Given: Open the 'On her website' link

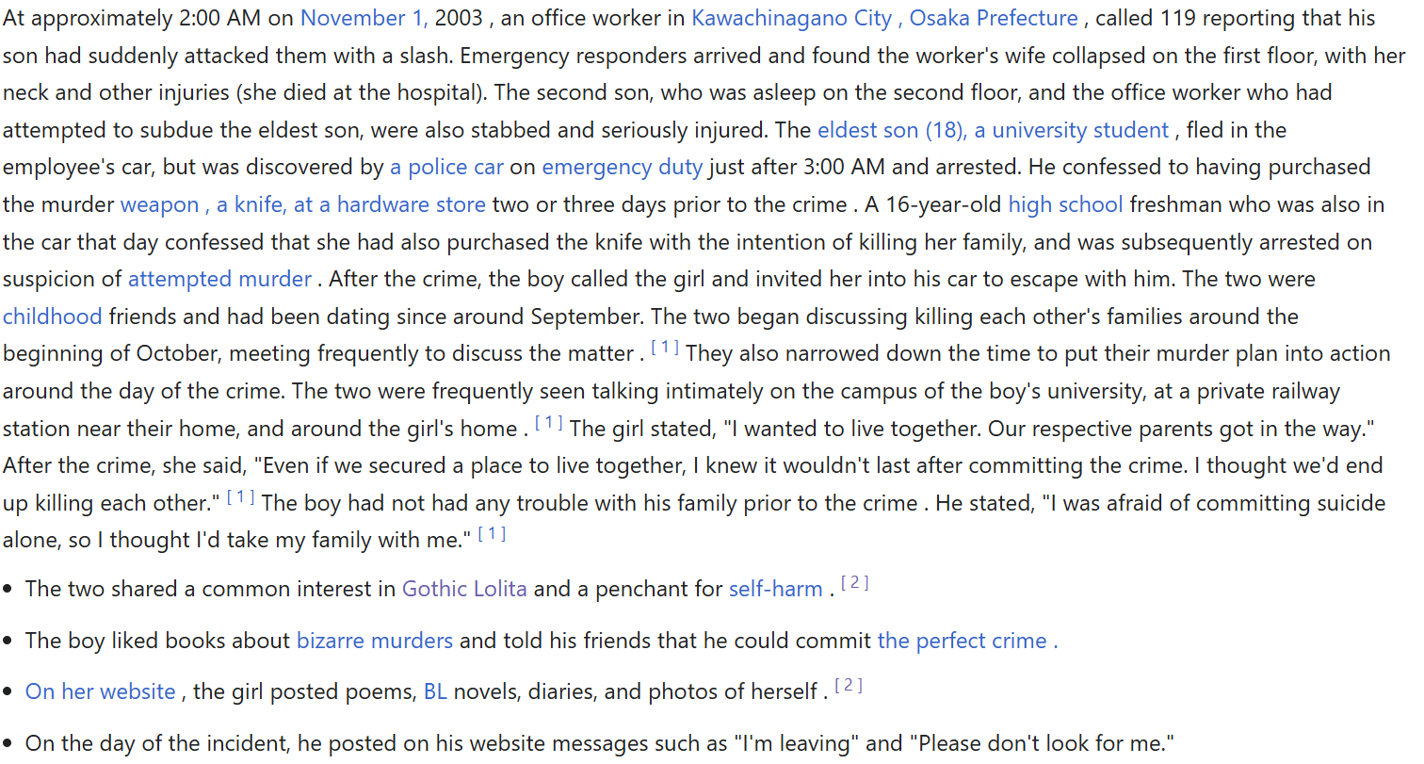Looking at the screenshot, I should (100, 692).
